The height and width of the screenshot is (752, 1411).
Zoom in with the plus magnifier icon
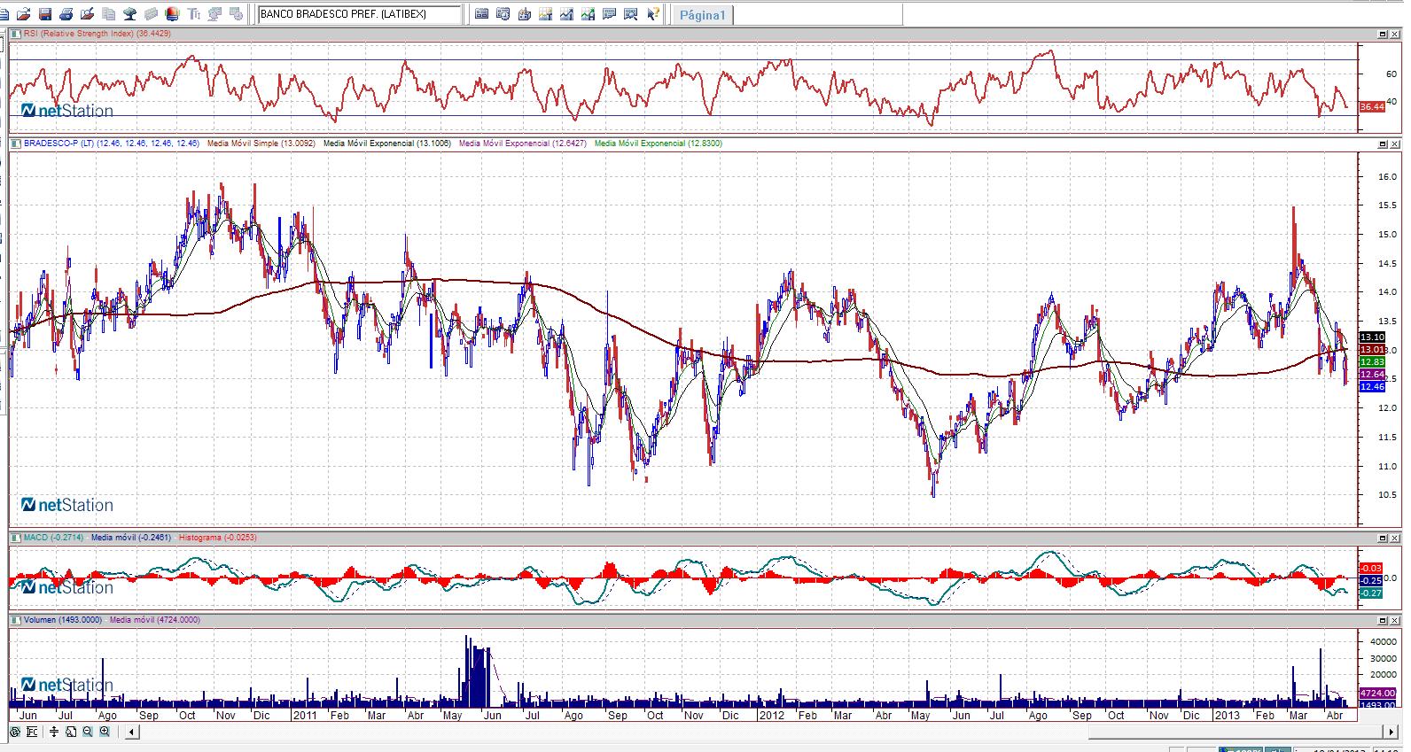click(105, 732)
